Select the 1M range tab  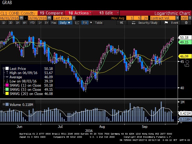tap(18, 23)
